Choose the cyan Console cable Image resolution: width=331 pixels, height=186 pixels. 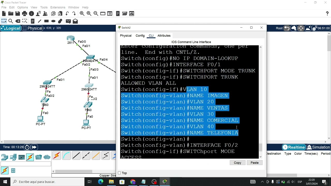coord(66,156)
